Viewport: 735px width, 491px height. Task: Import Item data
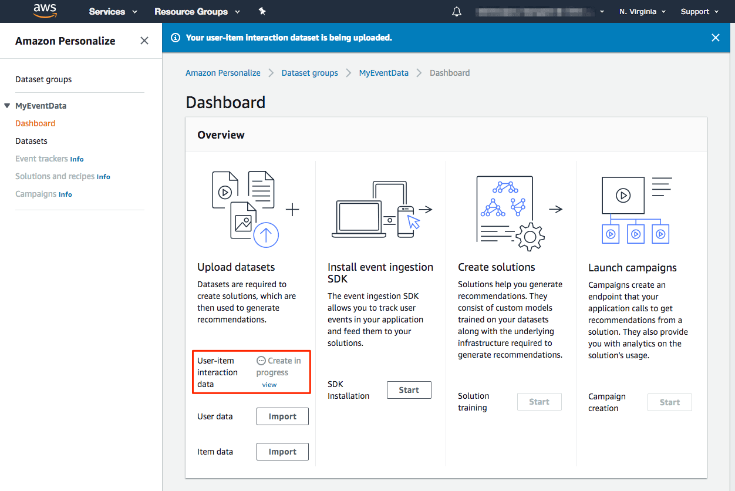(x=282, y=451)
